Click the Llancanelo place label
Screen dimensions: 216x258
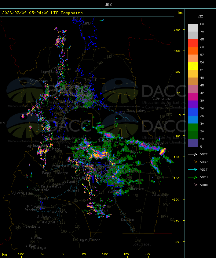pyautogui.click(x=57, y=212)
